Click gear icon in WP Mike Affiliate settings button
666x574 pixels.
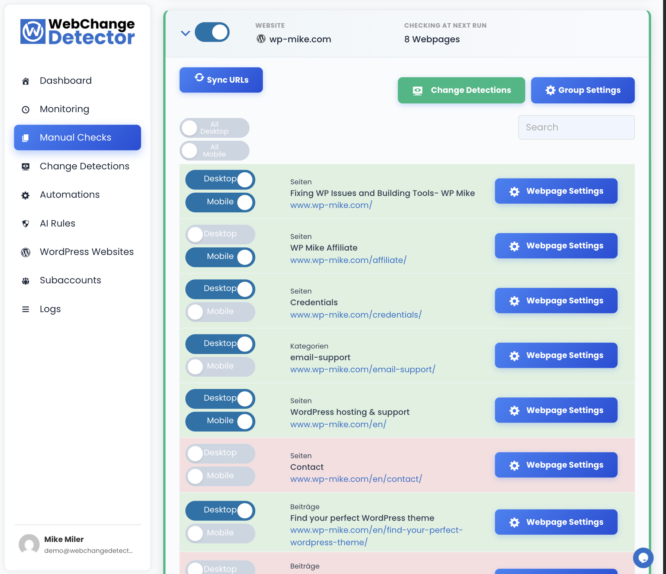tap(514, 246)
